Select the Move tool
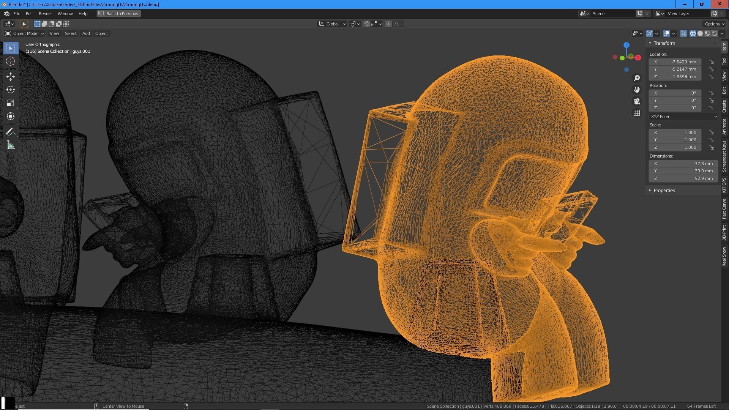 [11, 76]
